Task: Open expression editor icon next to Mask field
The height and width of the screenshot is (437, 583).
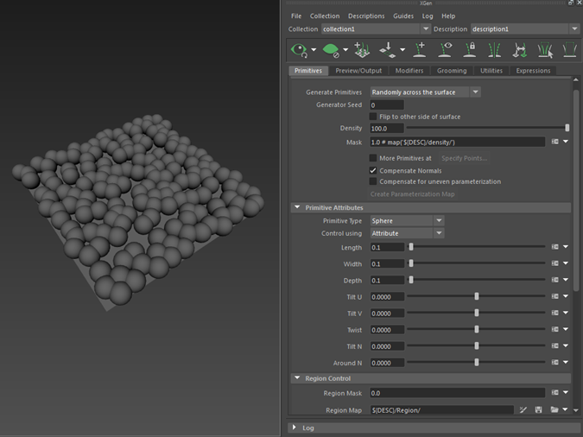Action: [555, 142]
